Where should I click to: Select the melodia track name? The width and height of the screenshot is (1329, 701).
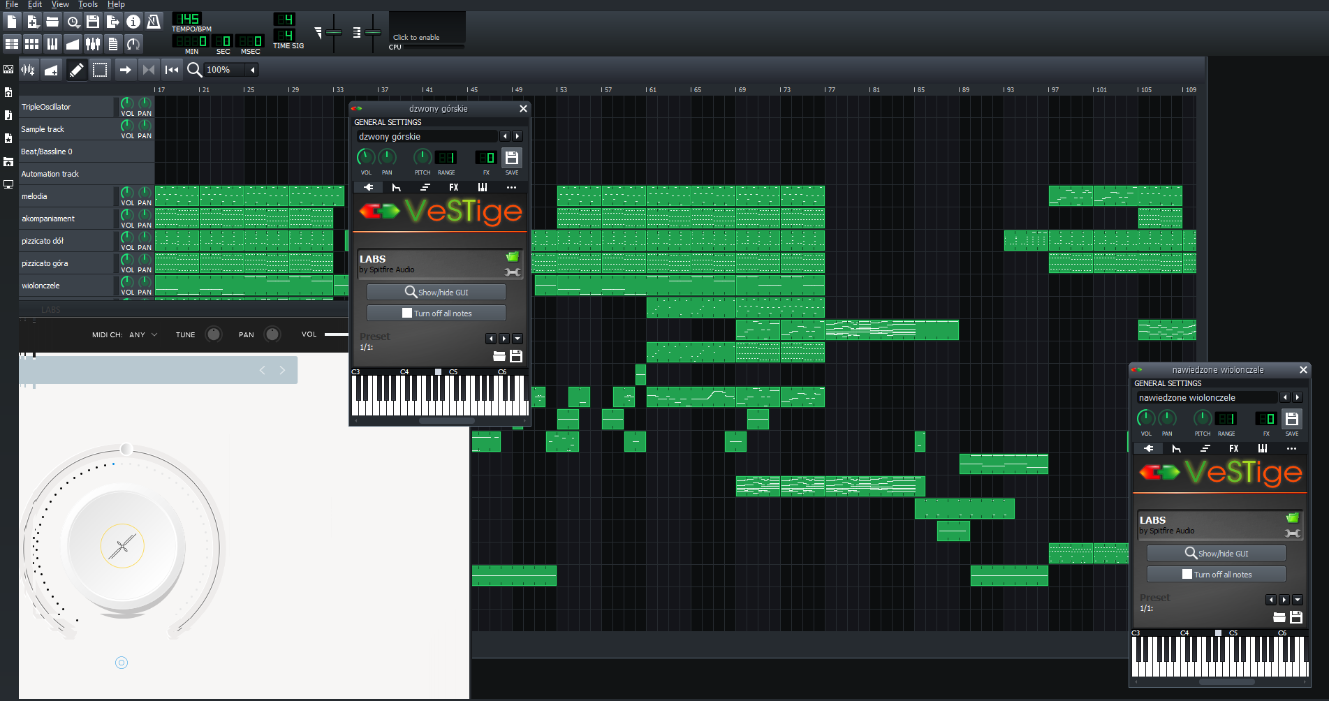point(35,197)
